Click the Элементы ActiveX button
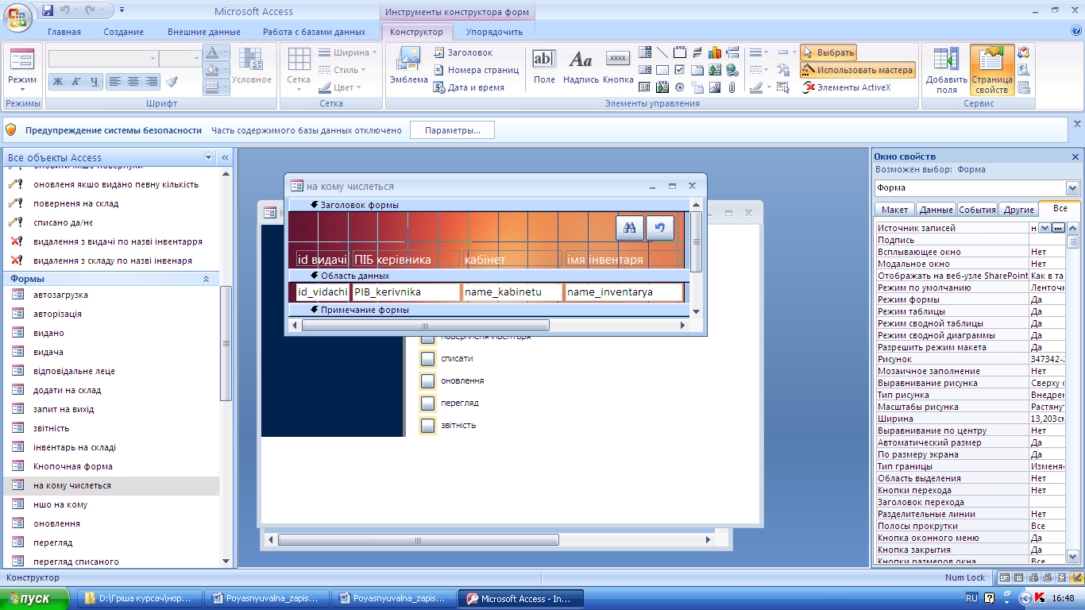 (x=847, y=87)
